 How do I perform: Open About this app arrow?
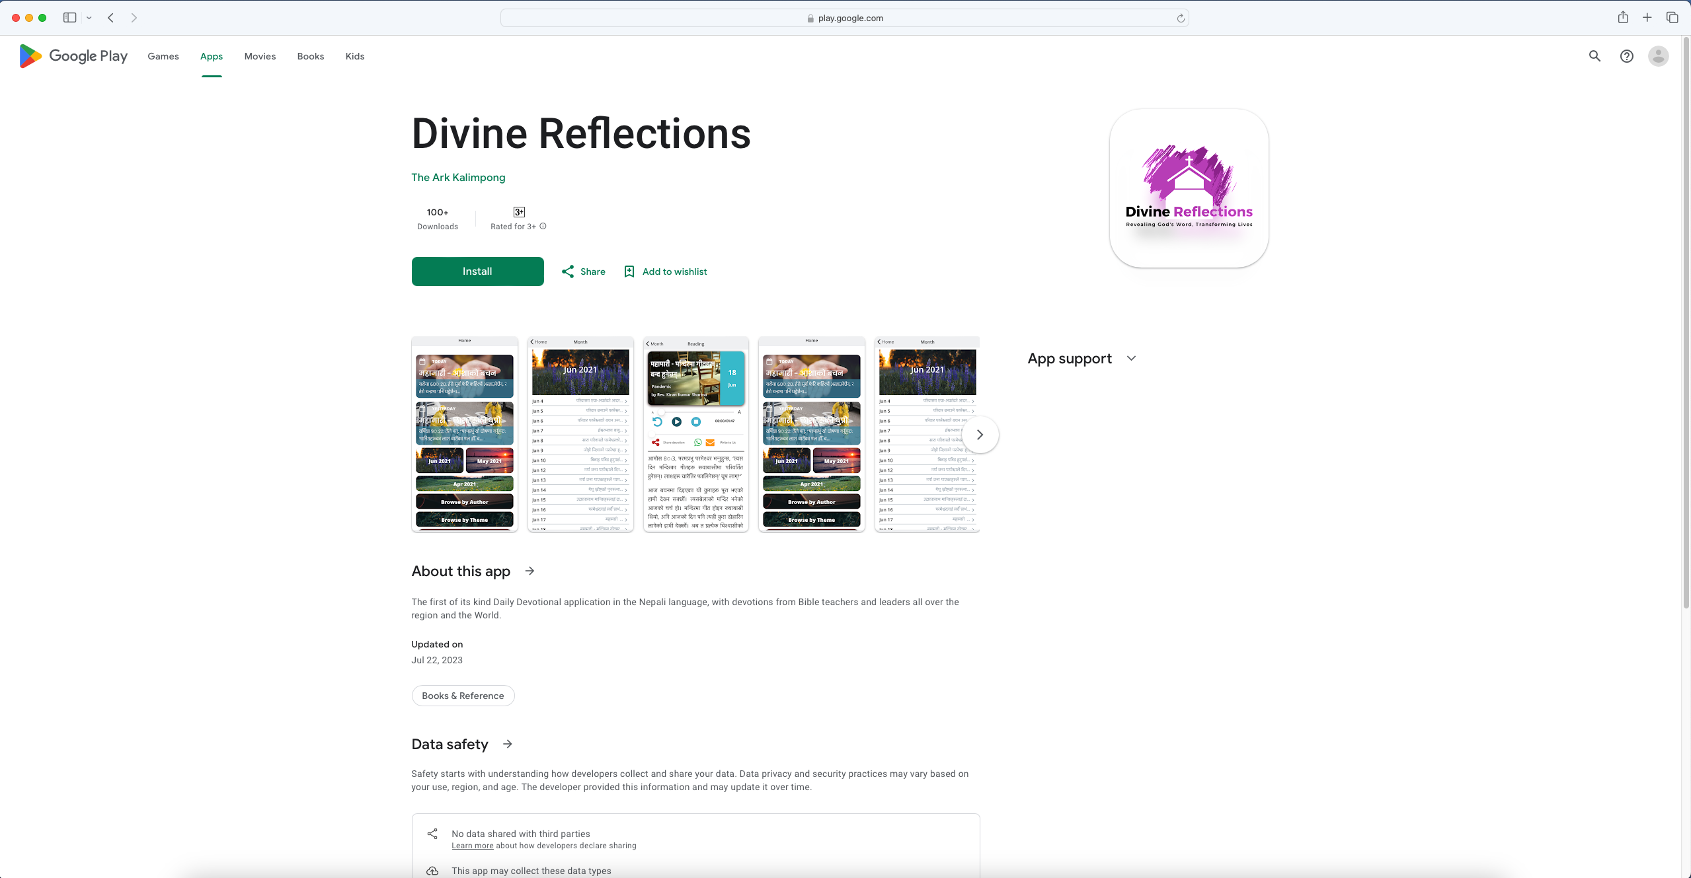[530, 571]
